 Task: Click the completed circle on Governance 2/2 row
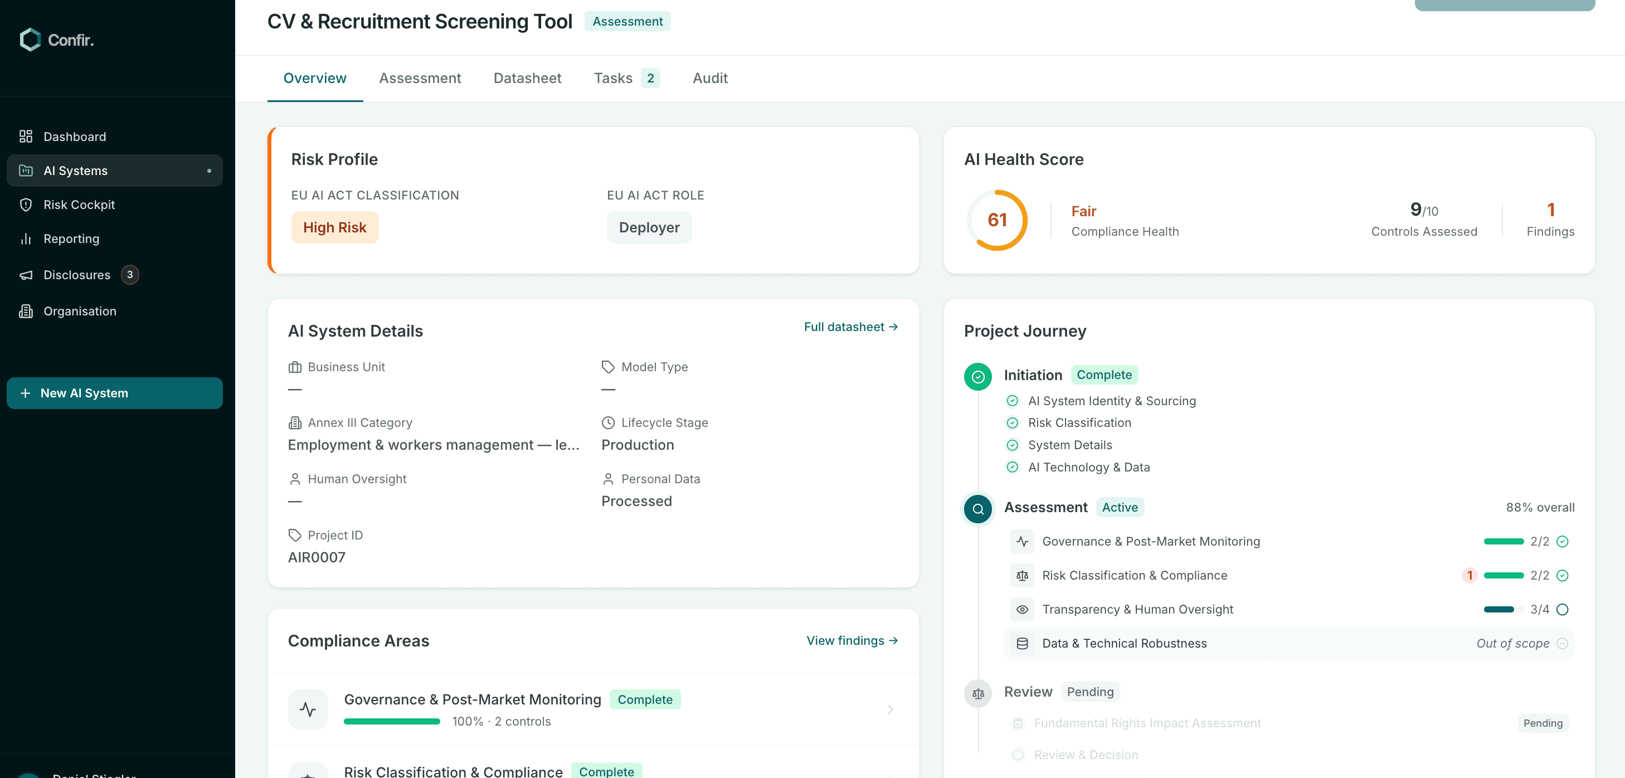click(1563, 541)
